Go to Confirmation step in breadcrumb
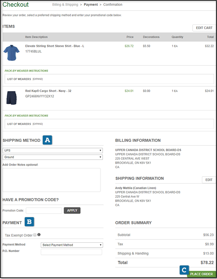The height and width of the screenshot is (279, 217). pos(113,5)
